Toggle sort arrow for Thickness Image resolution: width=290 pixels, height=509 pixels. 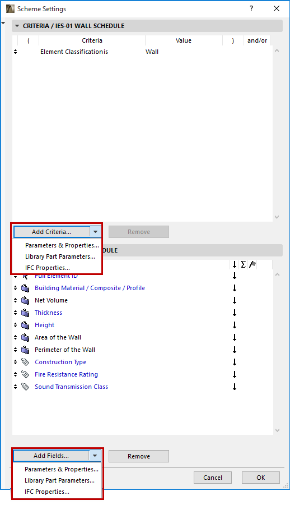pyautogui.click(x=235, y=313)
